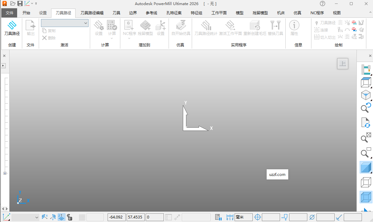Open the calculator icon in the status bar
This screenshot has height=222, width=373.
[218, 217]
